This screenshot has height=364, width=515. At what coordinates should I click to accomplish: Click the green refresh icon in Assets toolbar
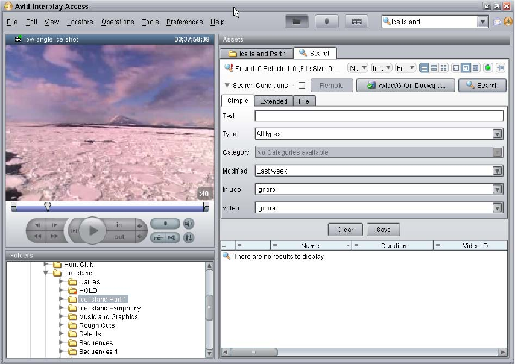488,68
